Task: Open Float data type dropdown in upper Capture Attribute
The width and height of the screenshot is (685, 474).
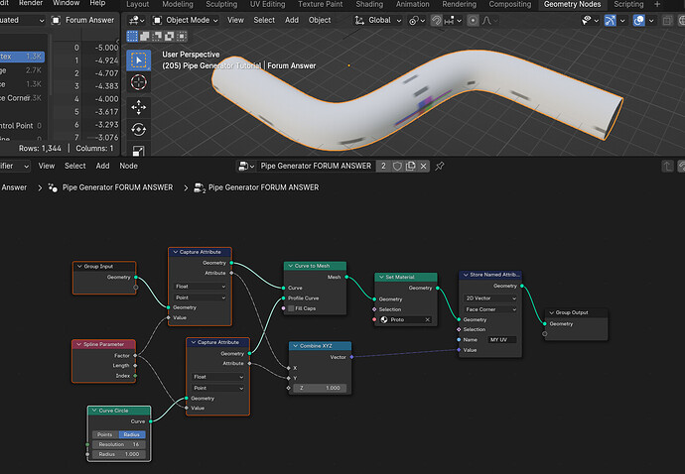Action: click(x=201, y=287)
